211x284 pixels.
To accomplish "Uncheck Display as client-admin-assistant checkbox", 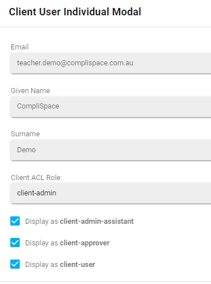I will point(15,221).
